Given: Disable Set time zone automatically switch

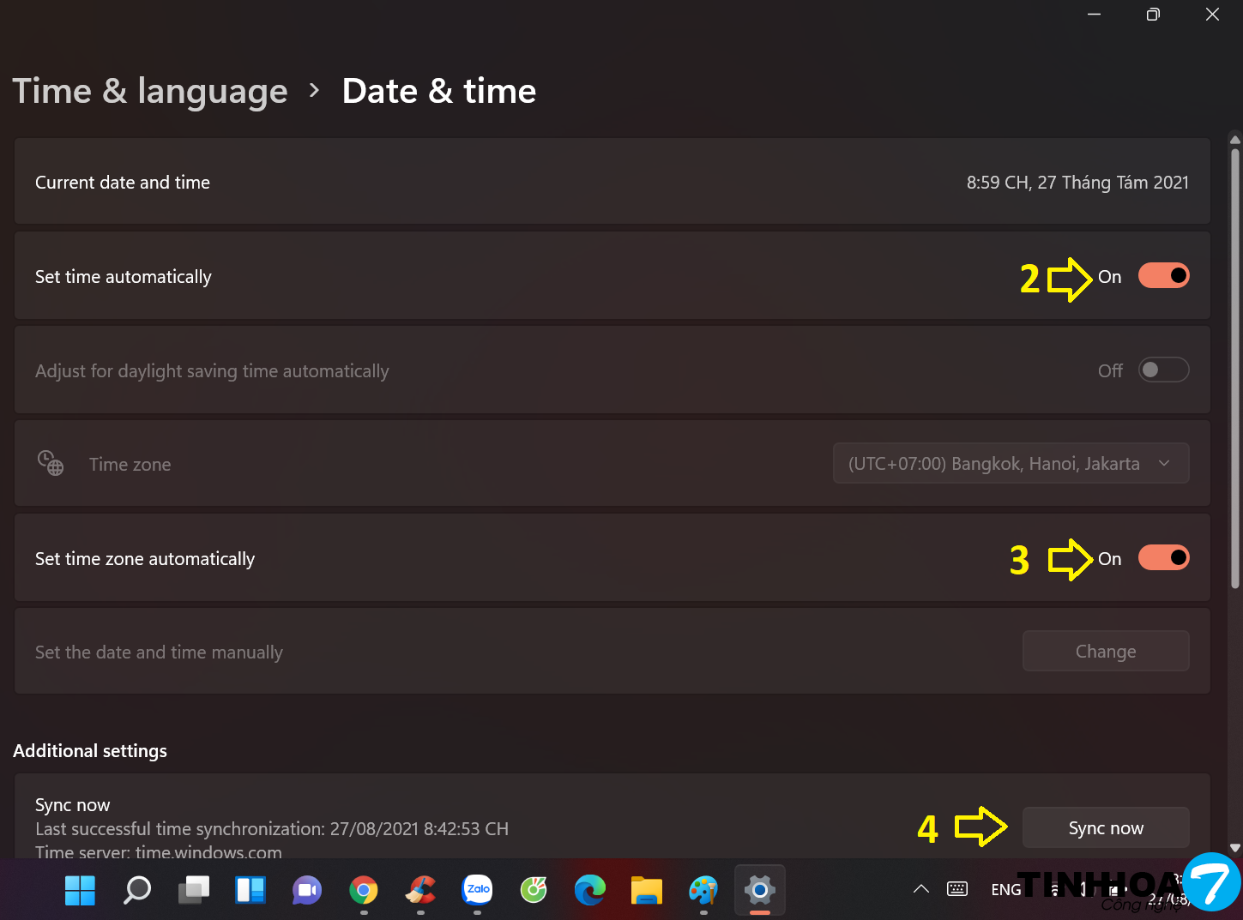Looking at the screenshot, I should tap(1163, 558).
